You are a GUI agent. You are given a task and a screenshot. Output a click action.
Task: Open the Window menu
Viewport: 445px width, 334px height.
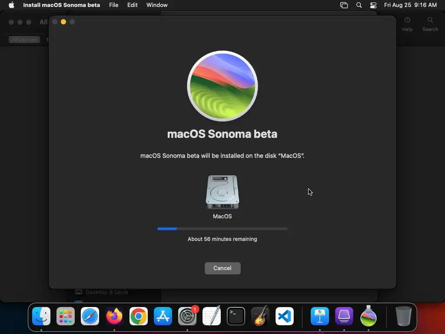tap(157, 5)
